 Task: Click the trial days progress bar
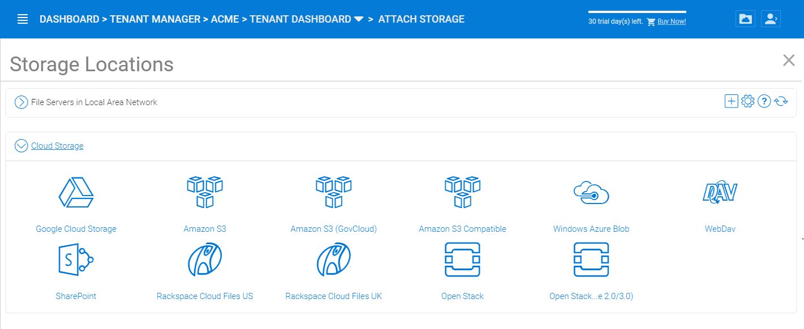pos(637,11)
